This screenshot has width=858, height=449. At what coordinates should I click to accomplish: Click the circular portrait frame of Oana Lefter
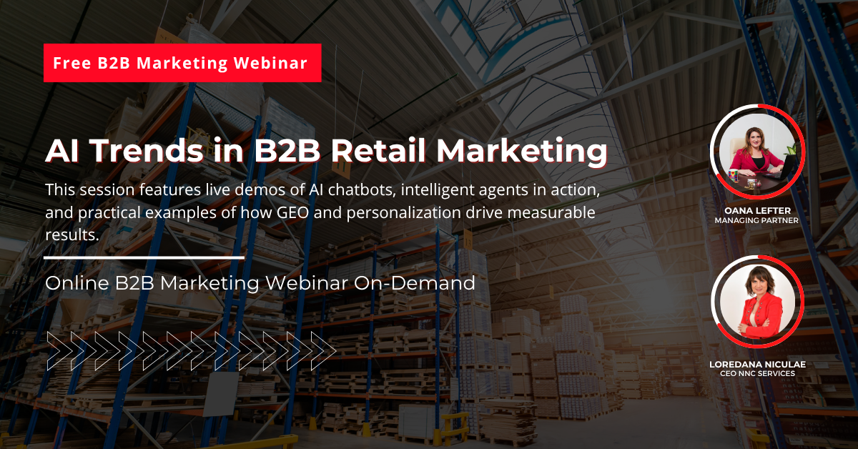[x=758, y=152]
